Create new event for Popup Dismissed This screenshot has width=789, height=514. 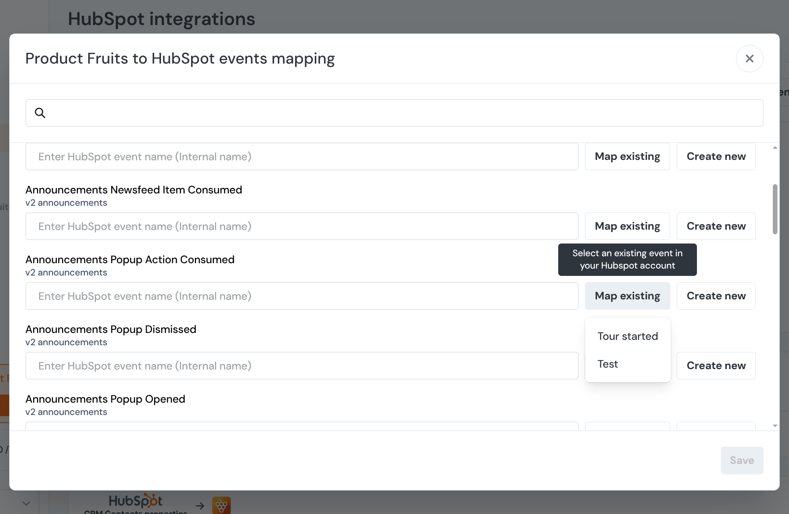pos(716,366)
